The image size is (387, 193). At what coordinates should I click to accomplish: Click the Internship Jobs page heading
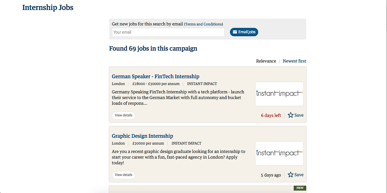[x=48, y=8]
